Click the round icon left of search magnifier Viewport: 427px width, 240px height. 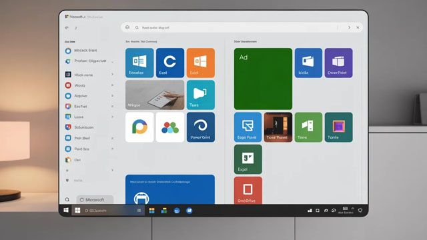(127, 27)
